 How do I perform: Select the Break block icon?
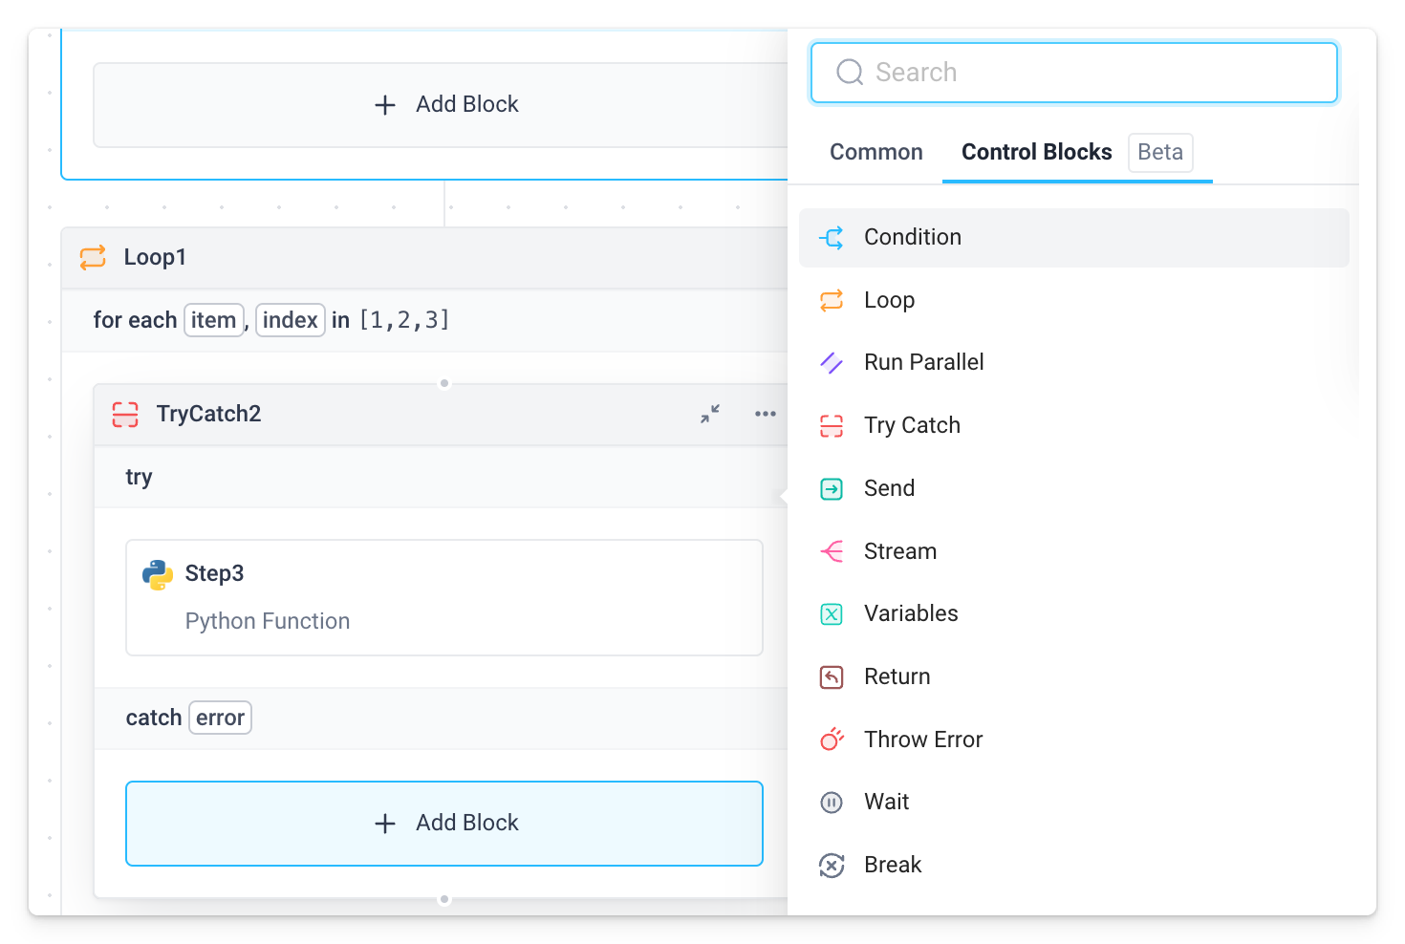[x=832, y=866]
